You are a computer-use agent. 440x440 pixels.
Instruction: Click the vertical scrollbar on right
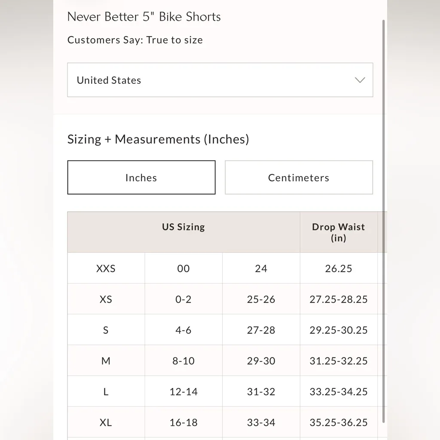point(383,215)
